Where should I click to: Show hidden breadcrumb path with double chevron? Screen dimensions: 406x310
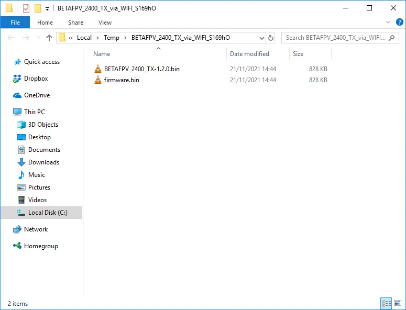71,38
